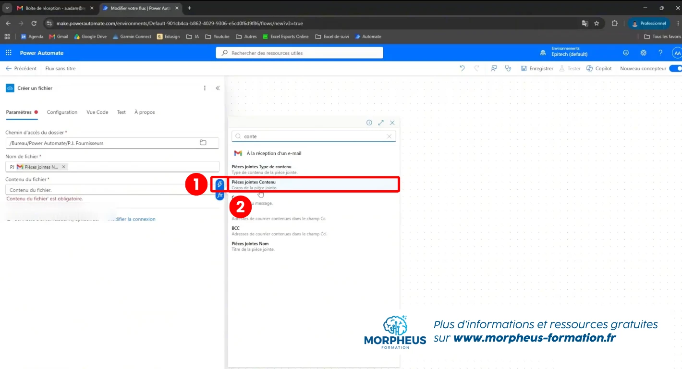Click the Enregistrer button
682x369 pixels.
pos(537,69)
